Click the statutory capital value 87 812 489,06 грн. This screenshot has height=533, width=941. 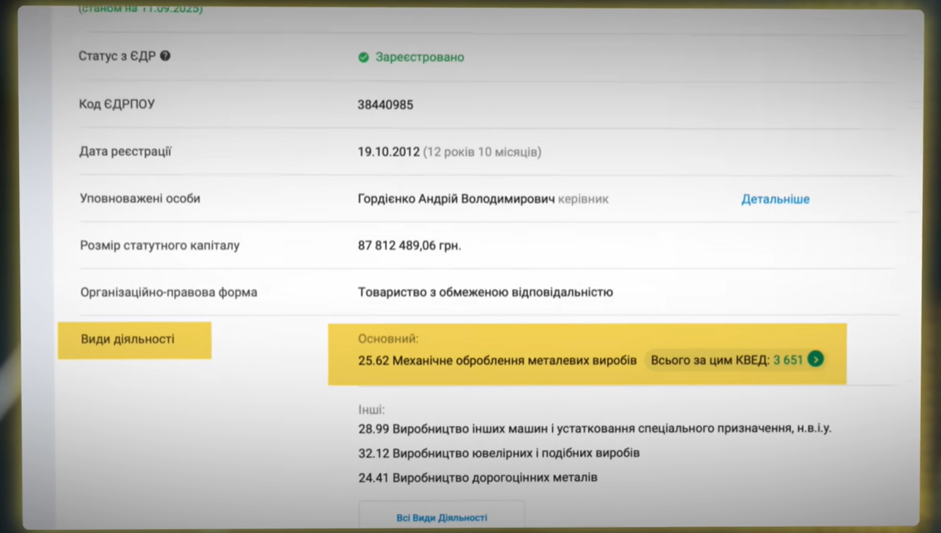tap(410, 246)
